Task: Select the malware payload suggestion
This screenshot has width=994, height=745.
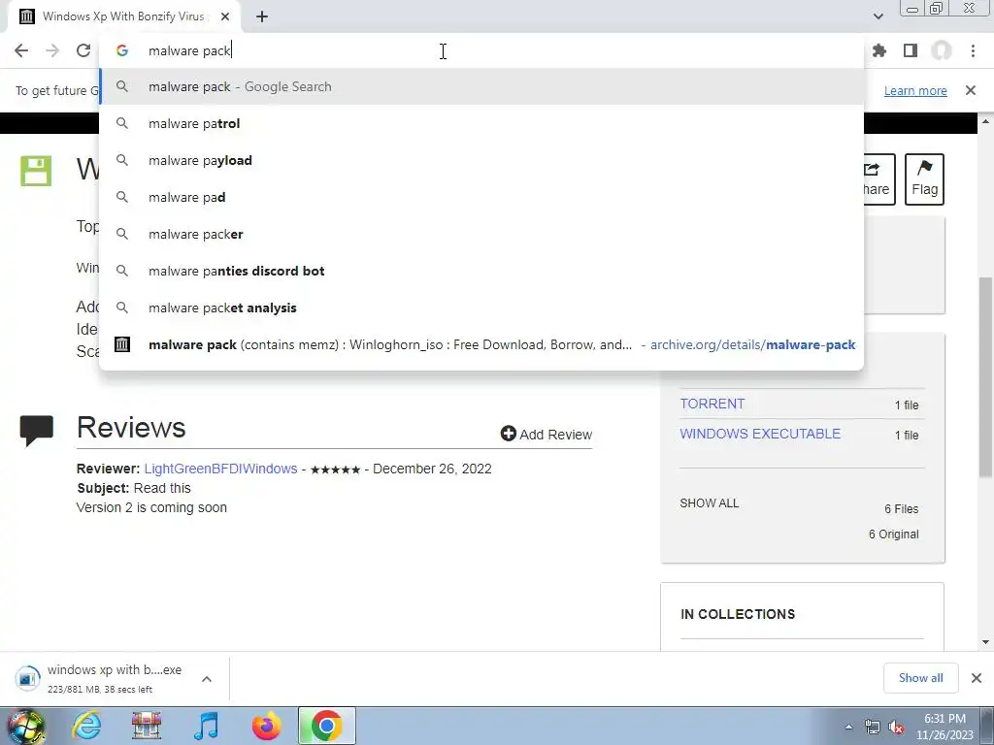Action: [x=481, y=160]
